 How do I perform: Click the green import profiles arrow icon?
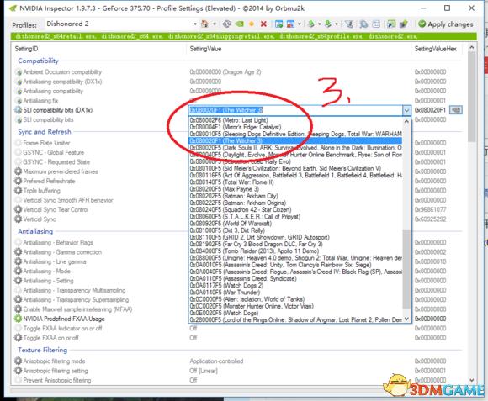click(x=328, y=24)
